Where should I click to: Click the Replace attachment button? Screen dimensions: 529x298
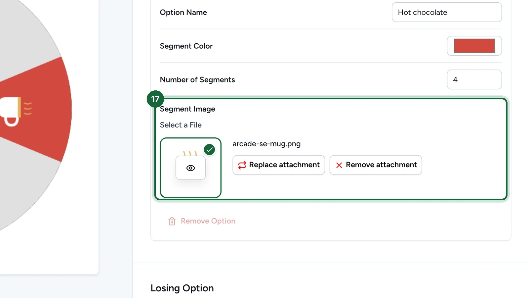point(279,165)
